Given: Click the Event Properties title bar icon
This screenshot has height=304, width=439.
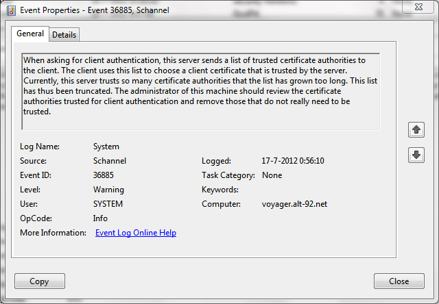Looking at the screenshot, I should coord(11,10).
